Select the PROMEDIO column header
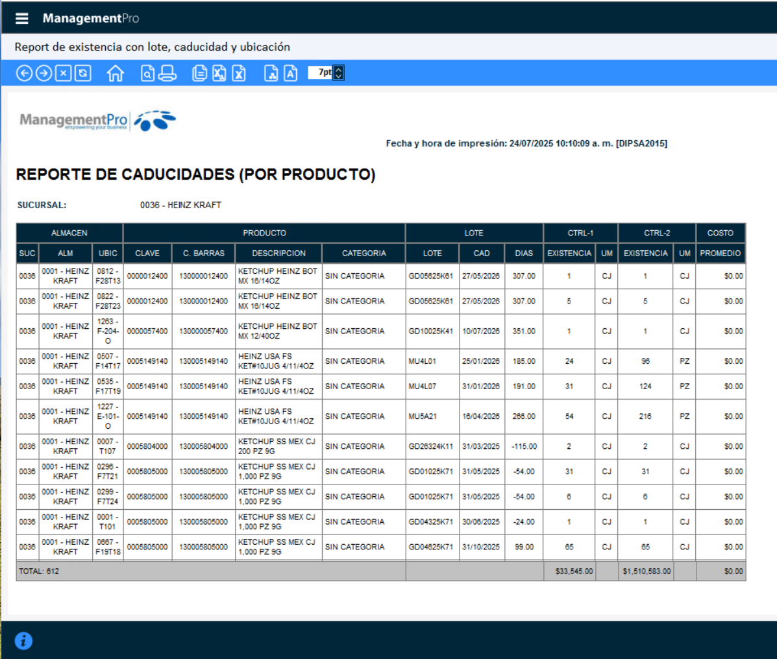 721,254
